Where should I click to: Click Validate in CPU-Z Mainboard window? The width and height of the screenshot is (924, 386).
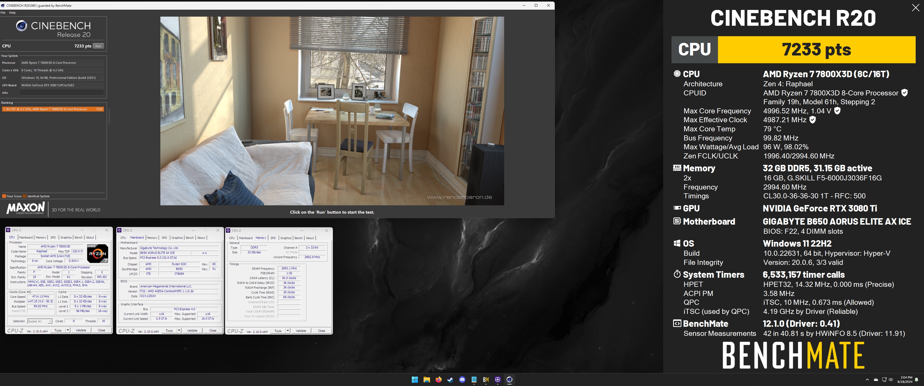coord(192,331)
